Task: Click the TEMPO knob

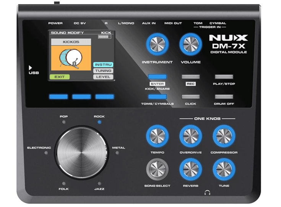Action: tap(158, 136)
